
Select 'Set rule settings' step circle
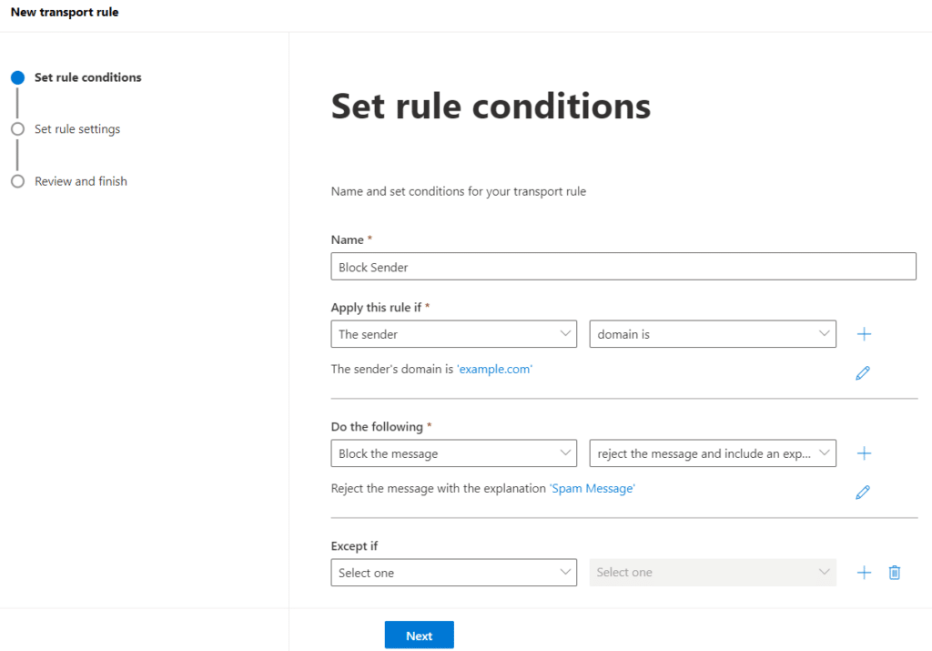17,129
